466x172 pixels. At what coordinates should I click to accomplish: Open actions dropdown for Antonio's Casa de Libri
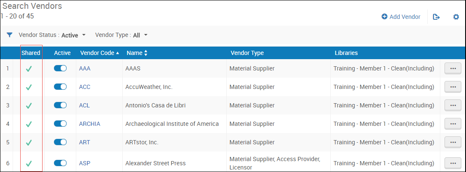click(x=453, y=105)
